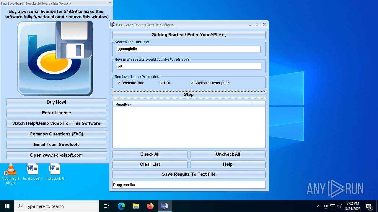Open the network status tray icon

(x=333, y=206)
